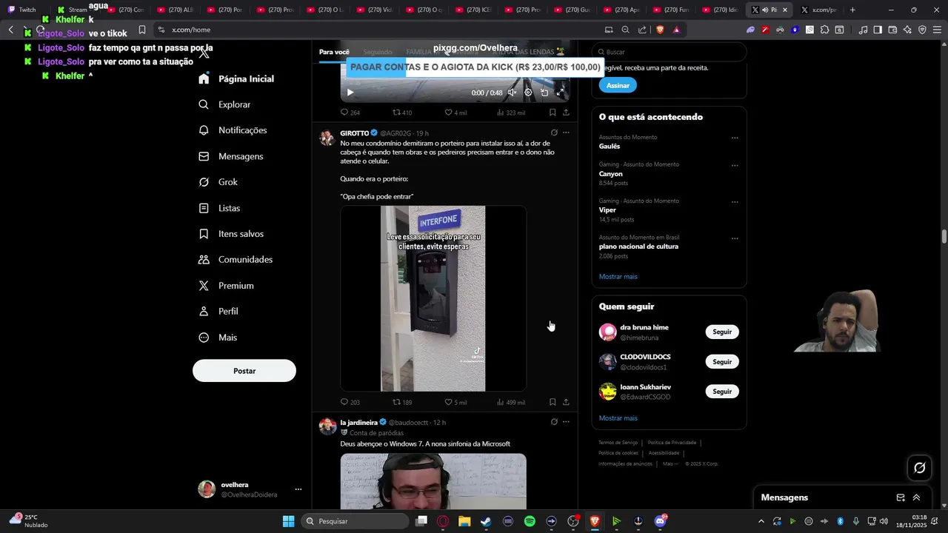This screenshot has width=948, height=533.
Task: Expand the Mais menu in sidebar
Action: tap(218, 338)
